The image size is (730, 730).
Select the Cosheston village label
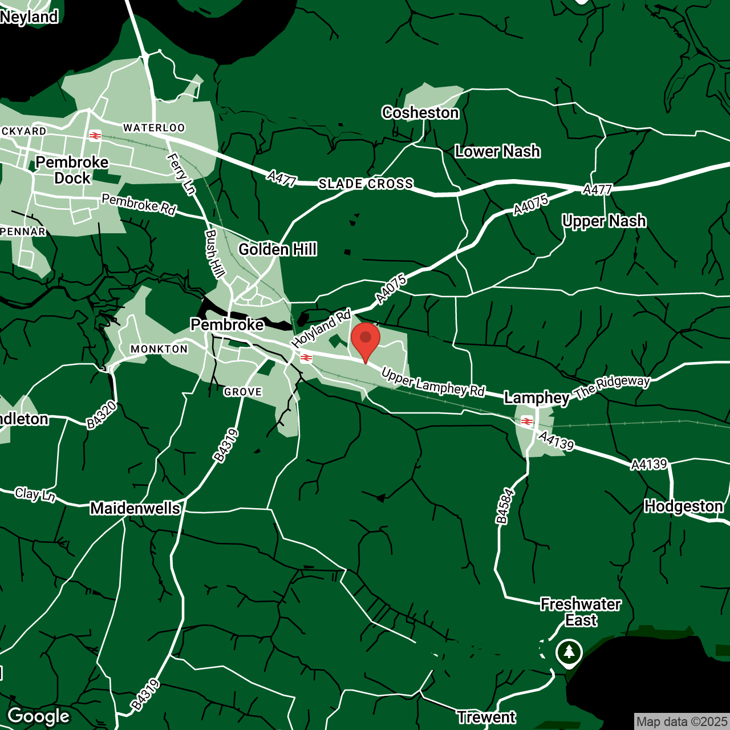(x=420, y=113)
